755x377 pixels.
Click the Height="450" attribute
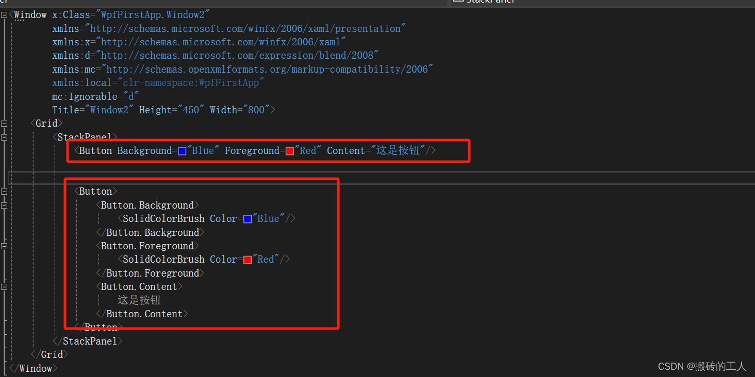(172, 110)
